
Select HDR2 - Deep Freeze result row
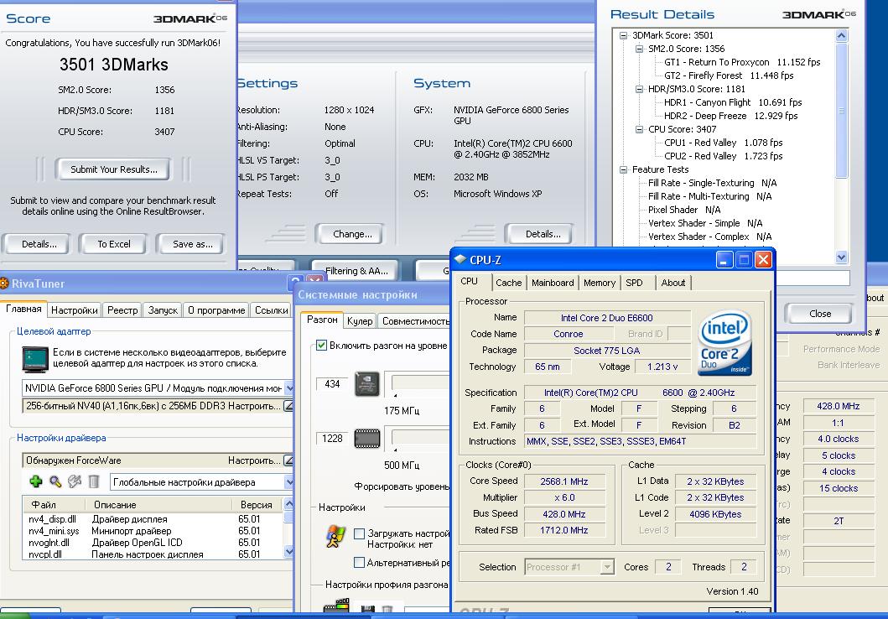coord(730,116)
